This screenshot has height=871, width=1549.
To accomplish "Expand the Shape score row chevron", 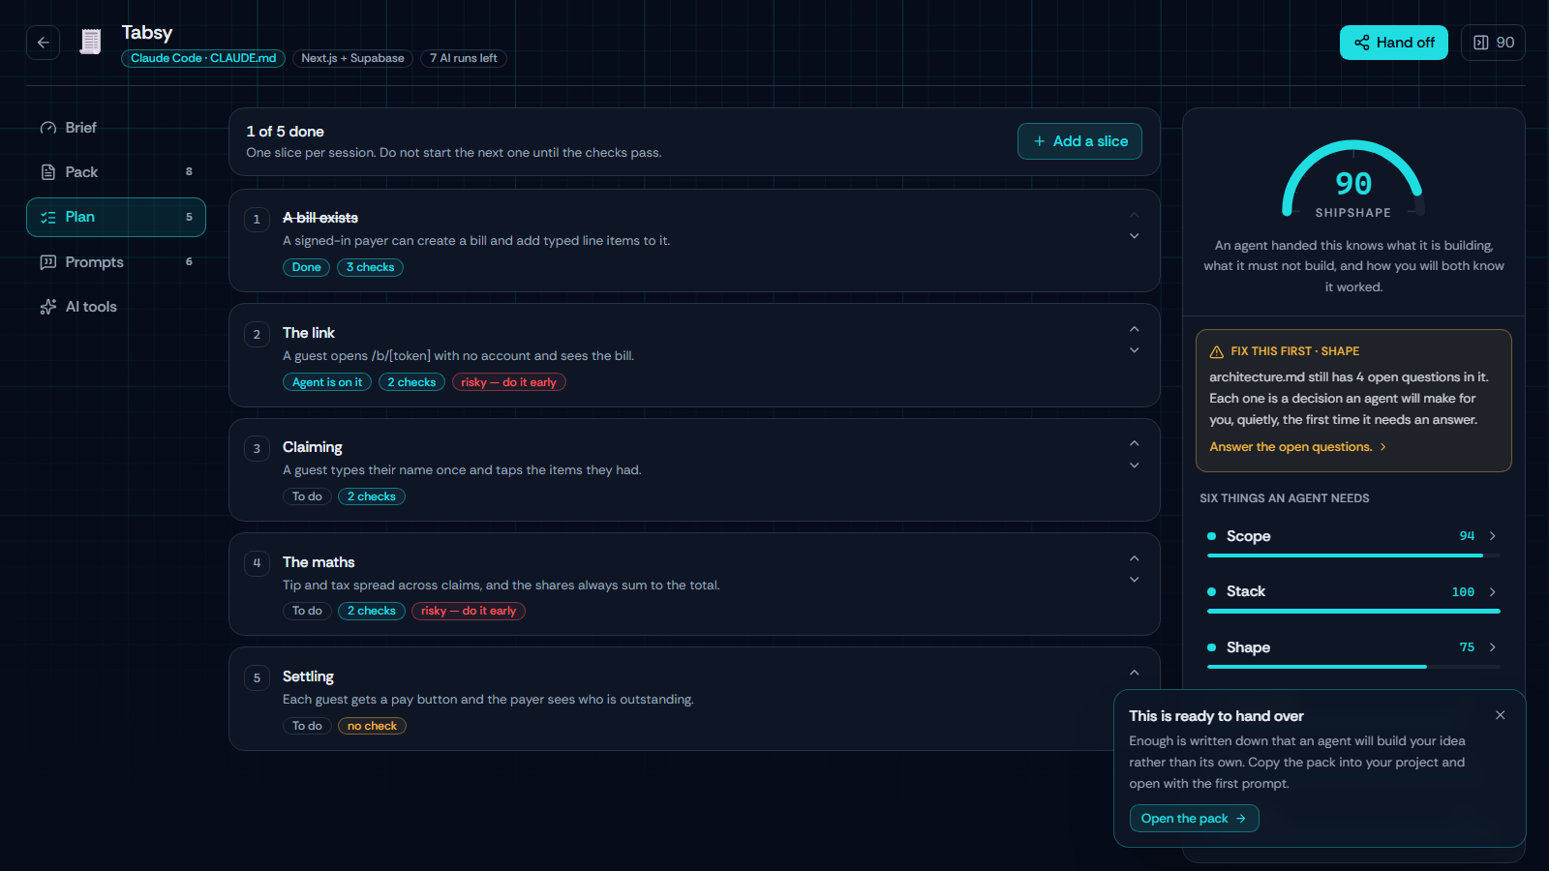I will (x=1492, y=647).
